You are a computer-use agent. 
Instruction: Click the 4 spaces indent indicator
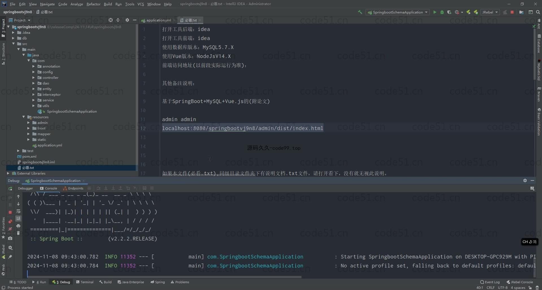518,288
